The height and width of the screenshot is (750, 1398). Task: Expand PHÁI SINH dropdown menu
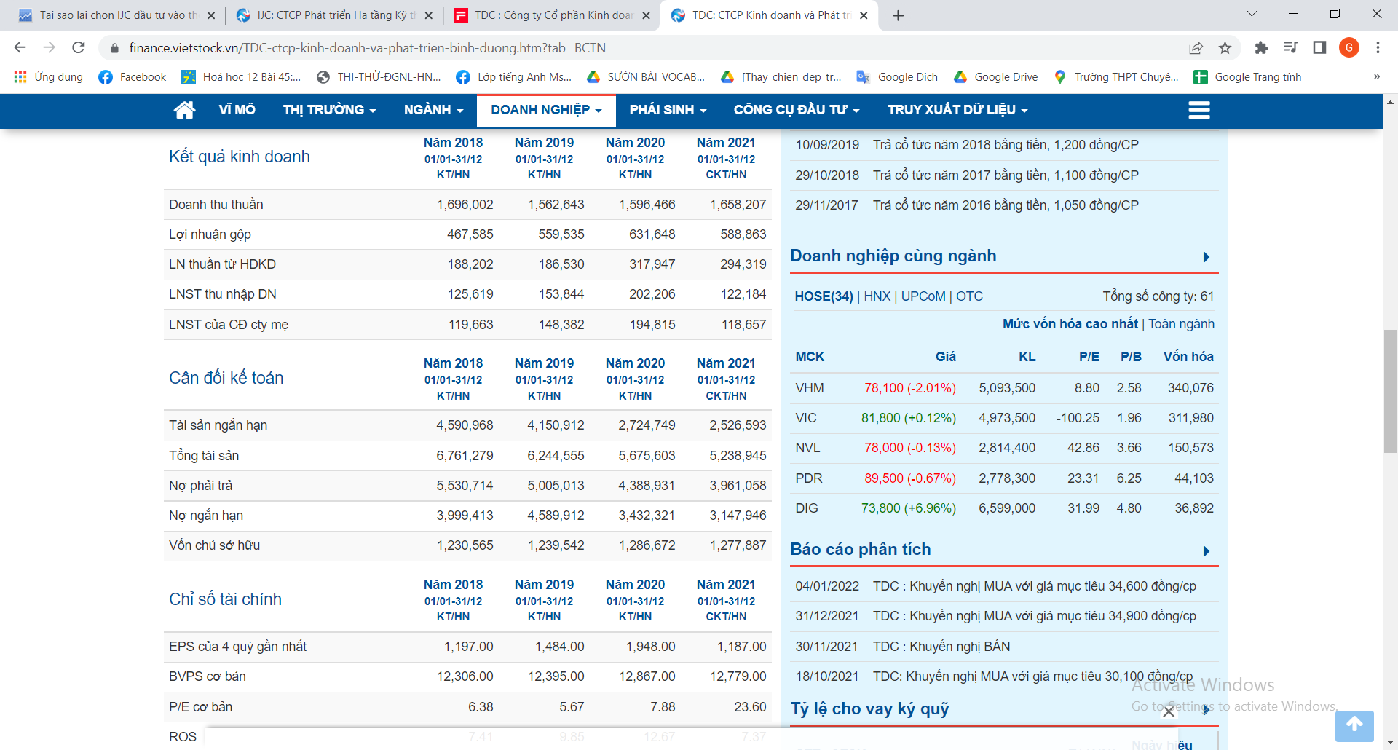[668, 110]
